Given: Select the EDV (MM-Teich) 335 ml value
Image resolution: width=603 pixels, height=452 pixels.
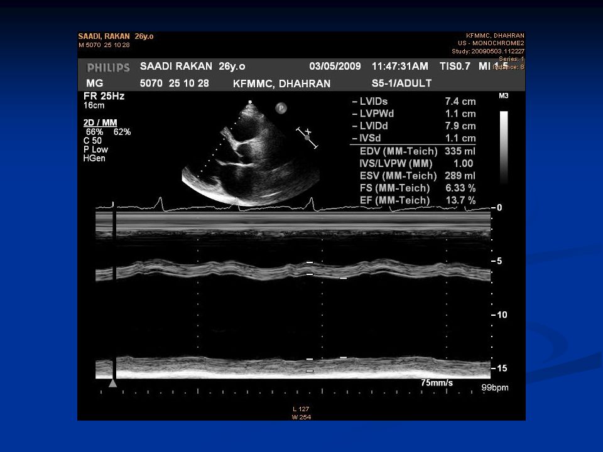Looking at the screenshot, I should click(x=418, y=151).
